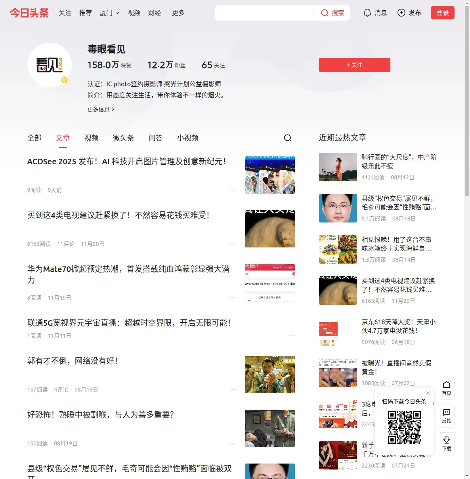Screen dimensions: 470x479
Task: Click the 被曝光 hot article thumbnail
Action: click(338, 373)
